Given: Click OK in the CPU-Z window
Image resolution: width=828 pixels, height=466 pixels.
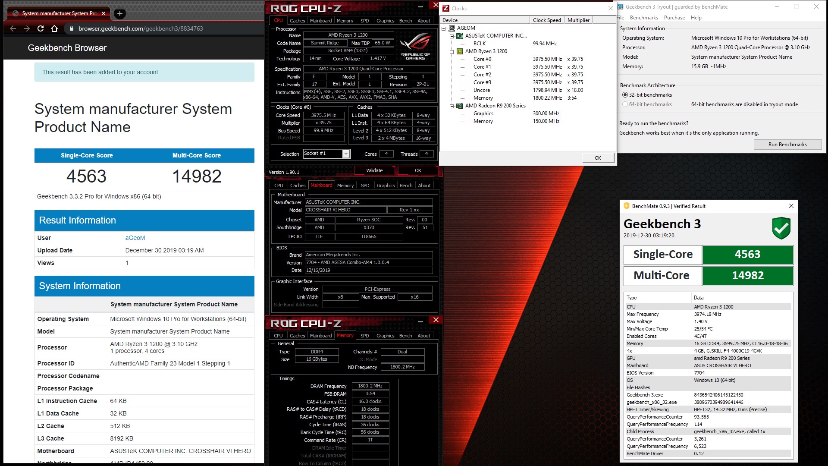Looking at the screenshot, I should click(418, 170).
